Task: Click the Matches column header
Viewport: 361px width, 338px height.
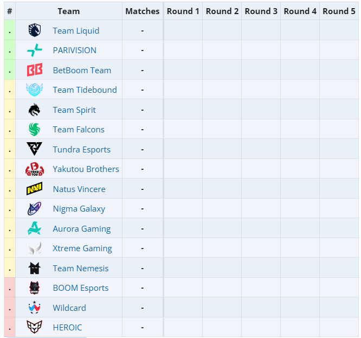Action: tap(143, 11)
